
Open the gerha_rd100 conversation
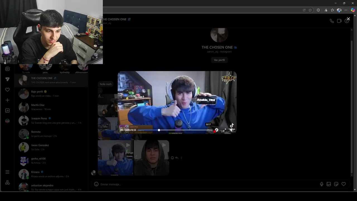(51, 161)
